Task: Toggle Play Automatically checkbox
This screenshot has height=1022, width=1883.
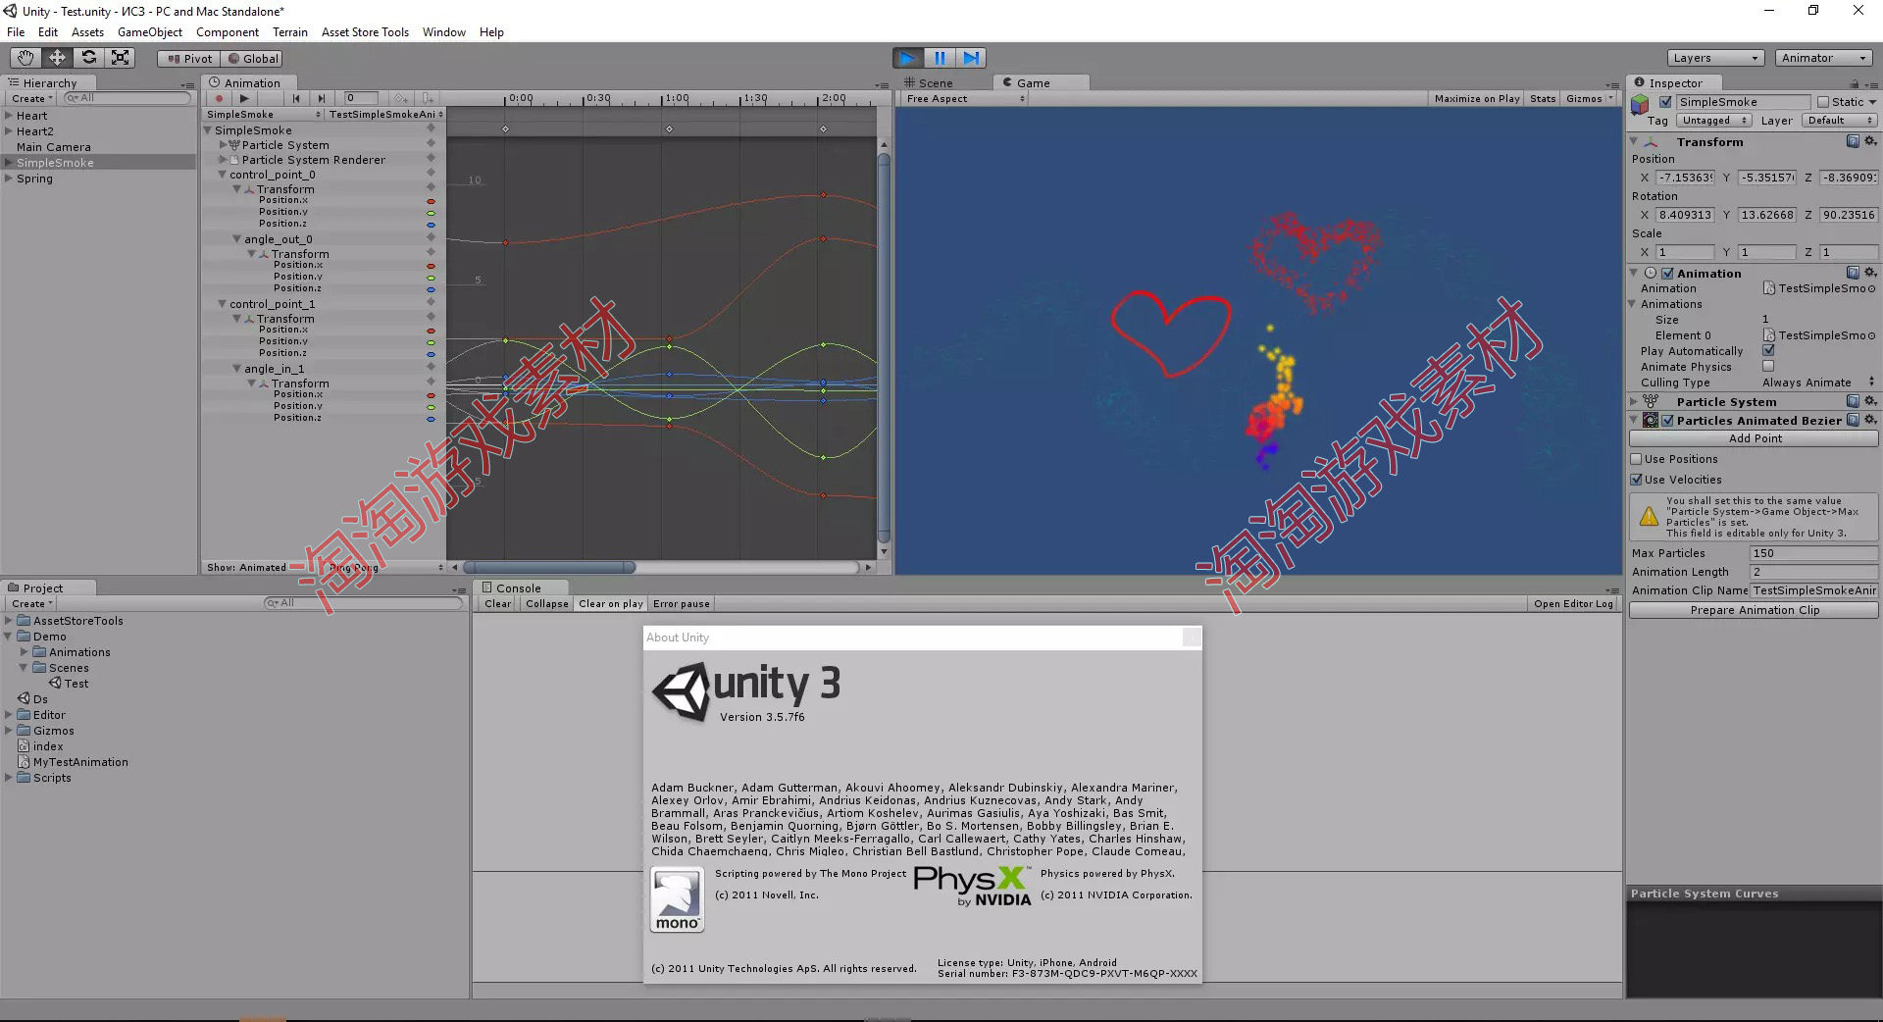Action: (x=1768, y=350)
